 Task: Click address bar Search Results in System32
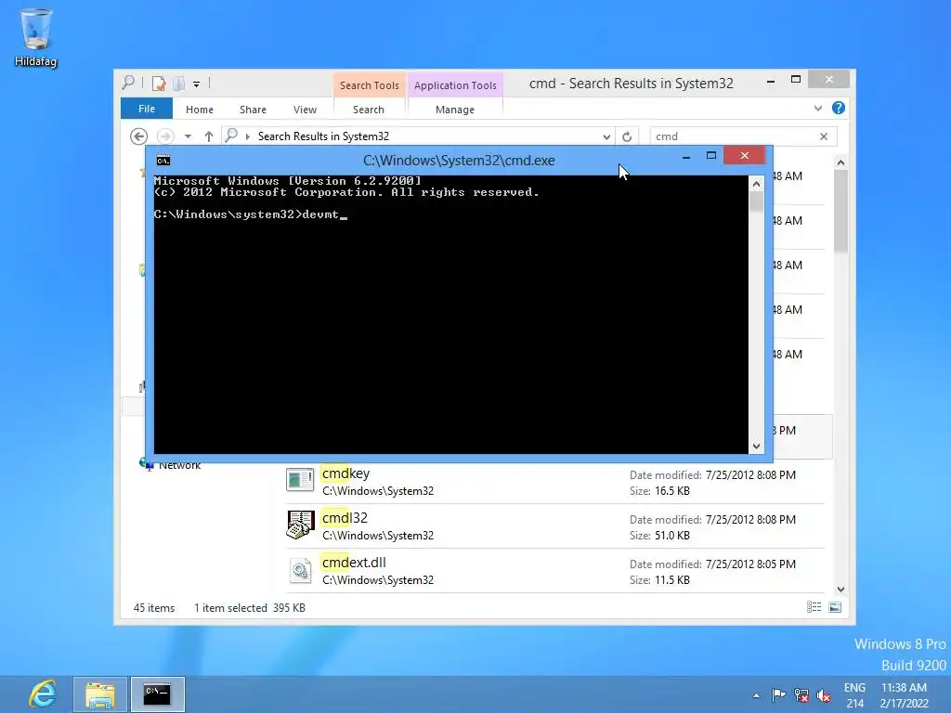point(323,136)
